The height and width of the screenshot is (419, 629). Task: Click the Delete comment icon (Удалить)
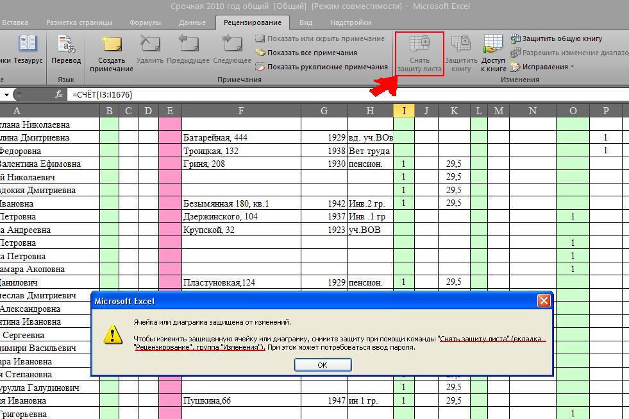149,45
